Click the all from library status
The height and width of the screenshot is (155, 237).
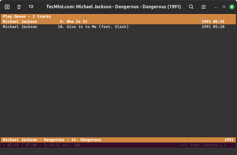pos(199,145)
